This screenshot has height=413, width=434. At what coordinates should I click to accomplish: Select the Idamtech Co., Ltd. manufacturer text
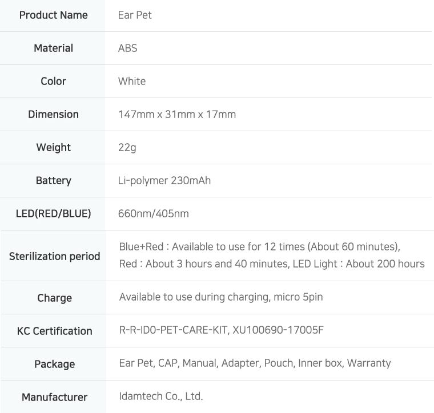click(161, 396)
